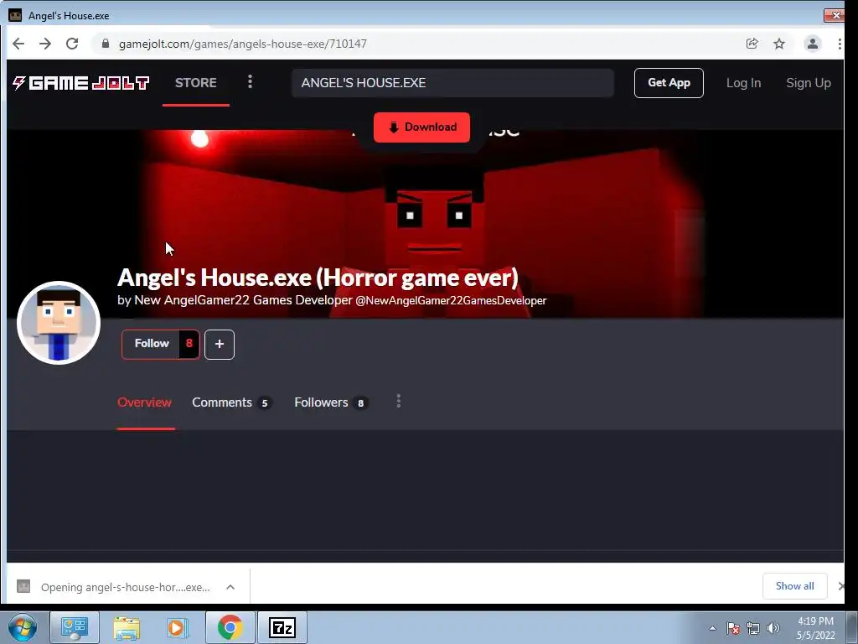
Task: Click the Chrome taskbar icon
Action: click(230, 627)
